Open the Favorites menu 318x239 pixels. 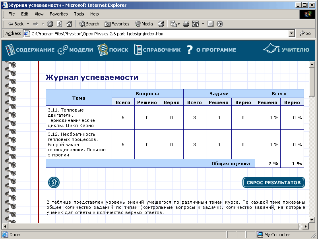[58, 14]
